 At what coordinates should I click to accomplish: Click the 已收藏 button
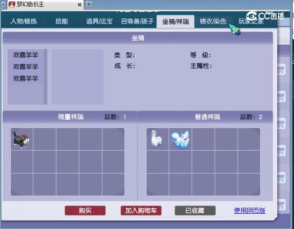195,211
